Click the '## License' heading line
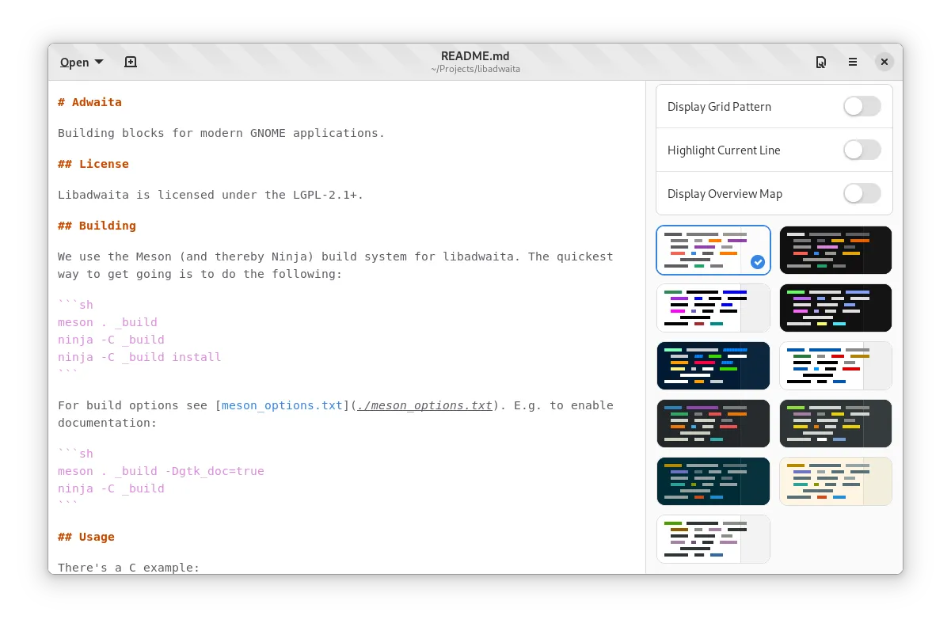Viewport: 951px width, 627px height. 93,164
